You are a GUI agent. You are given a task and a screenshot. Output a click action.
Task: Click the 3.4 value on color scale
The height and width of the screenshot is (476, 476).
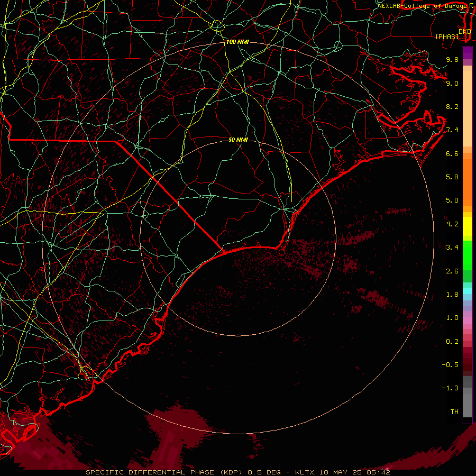(452, 248)
